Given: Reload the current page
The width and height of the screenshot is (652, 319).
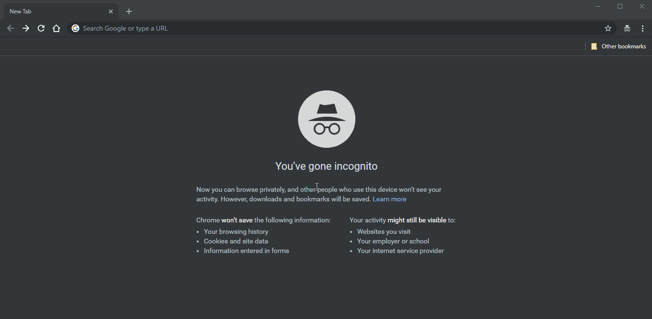Looking at the screenshot, I should click(41, 28).
